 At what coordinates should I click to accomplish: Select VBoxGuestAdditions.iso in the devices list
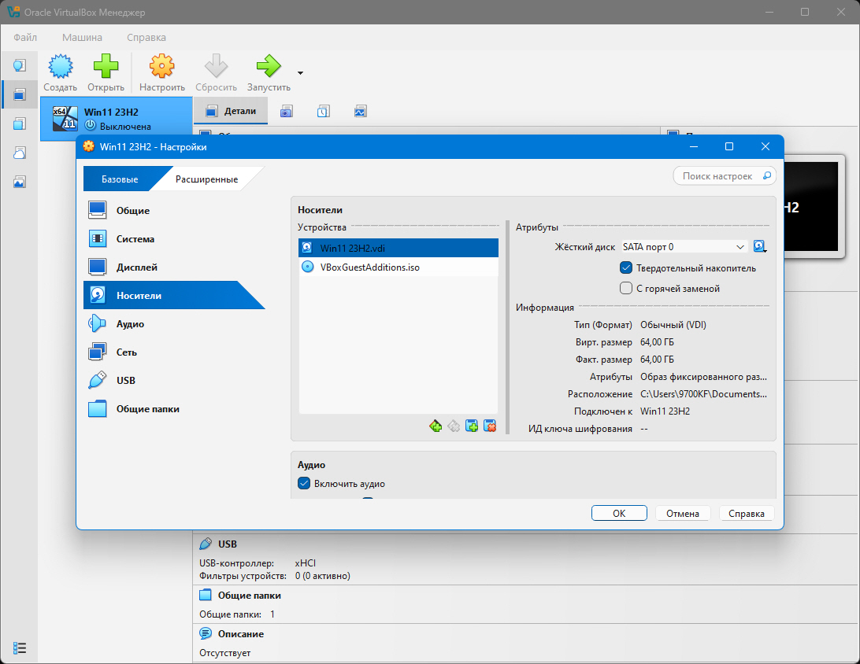point(398,267)
